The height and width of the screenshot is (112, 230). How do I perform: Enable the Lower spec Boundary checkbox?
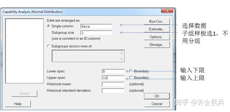pyautogui.click(x=131, y=71)
